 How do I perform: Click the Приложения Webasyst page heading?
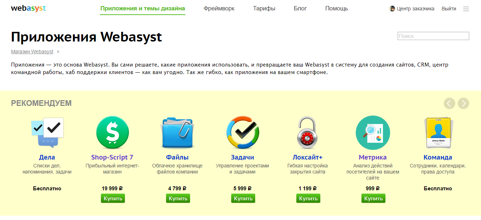coord(86,37)
